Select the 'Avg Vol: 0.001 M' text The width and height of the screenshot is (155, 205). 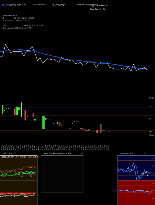point(99,6)
